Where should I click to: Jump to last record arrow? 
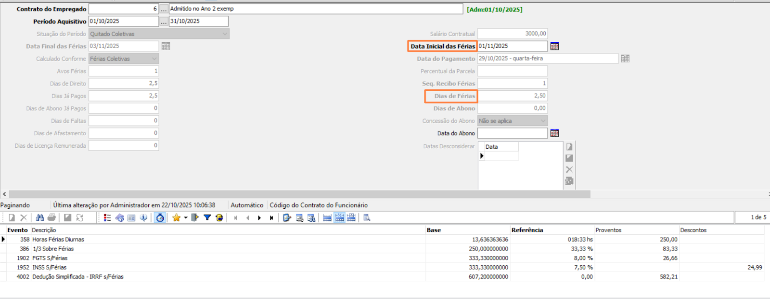pos(271,218)
